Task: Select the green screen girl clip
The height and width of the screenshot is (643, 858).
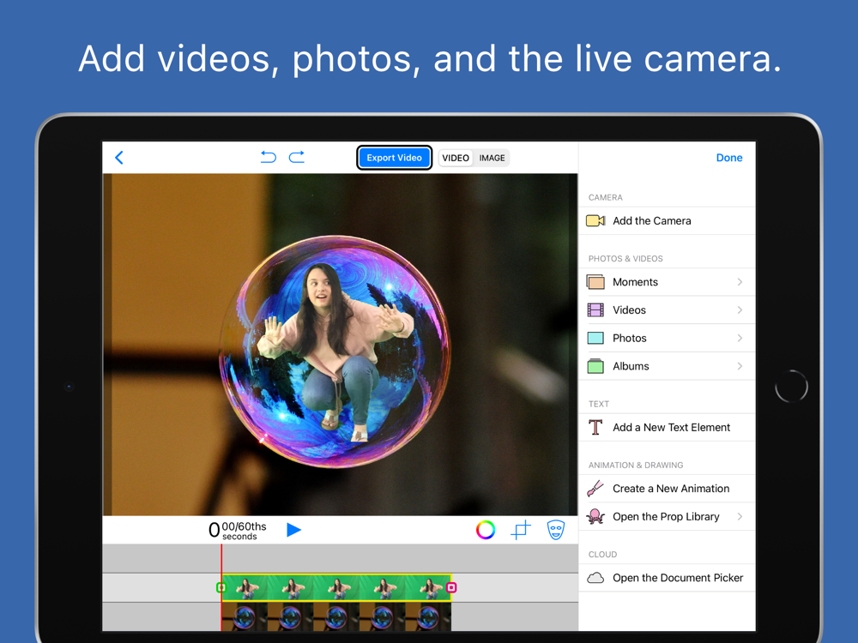Action: point(336,588)
